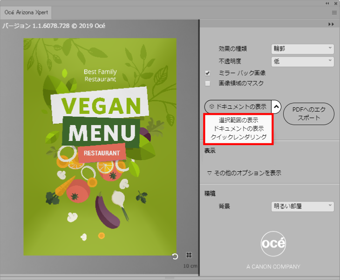Open the panel hamburger menu
This screenshot has height=280, width=340.
pos(334,13)
